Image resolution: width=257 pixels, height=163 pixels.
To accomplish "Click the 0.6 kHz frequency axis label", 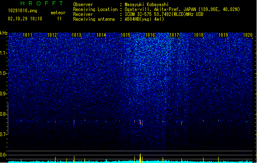I will [x=4, y=155].
